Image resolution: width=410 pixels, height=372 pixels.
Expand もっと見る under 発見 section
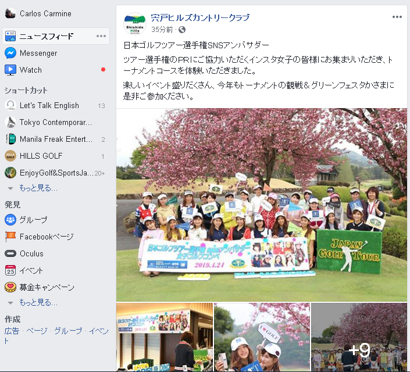click(x=38, y=302)
